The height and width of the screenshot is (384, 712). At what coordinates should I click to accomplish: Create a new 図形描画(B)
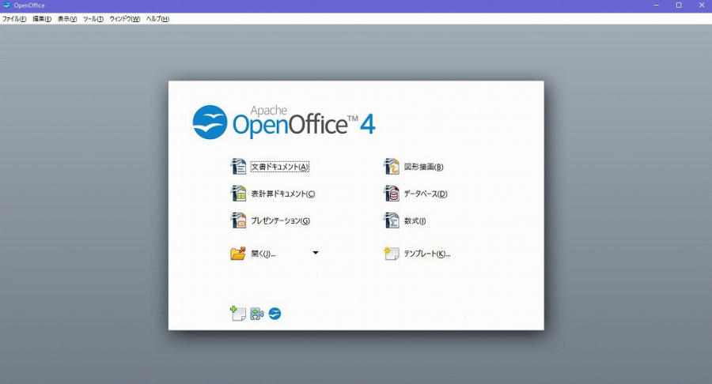click(424, 167)
